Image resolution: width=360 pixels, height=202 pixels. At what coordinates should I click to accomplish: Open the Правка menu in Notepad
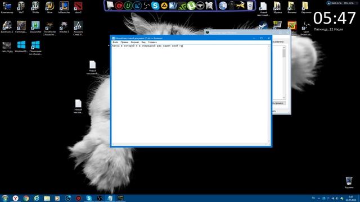[124, 42]
